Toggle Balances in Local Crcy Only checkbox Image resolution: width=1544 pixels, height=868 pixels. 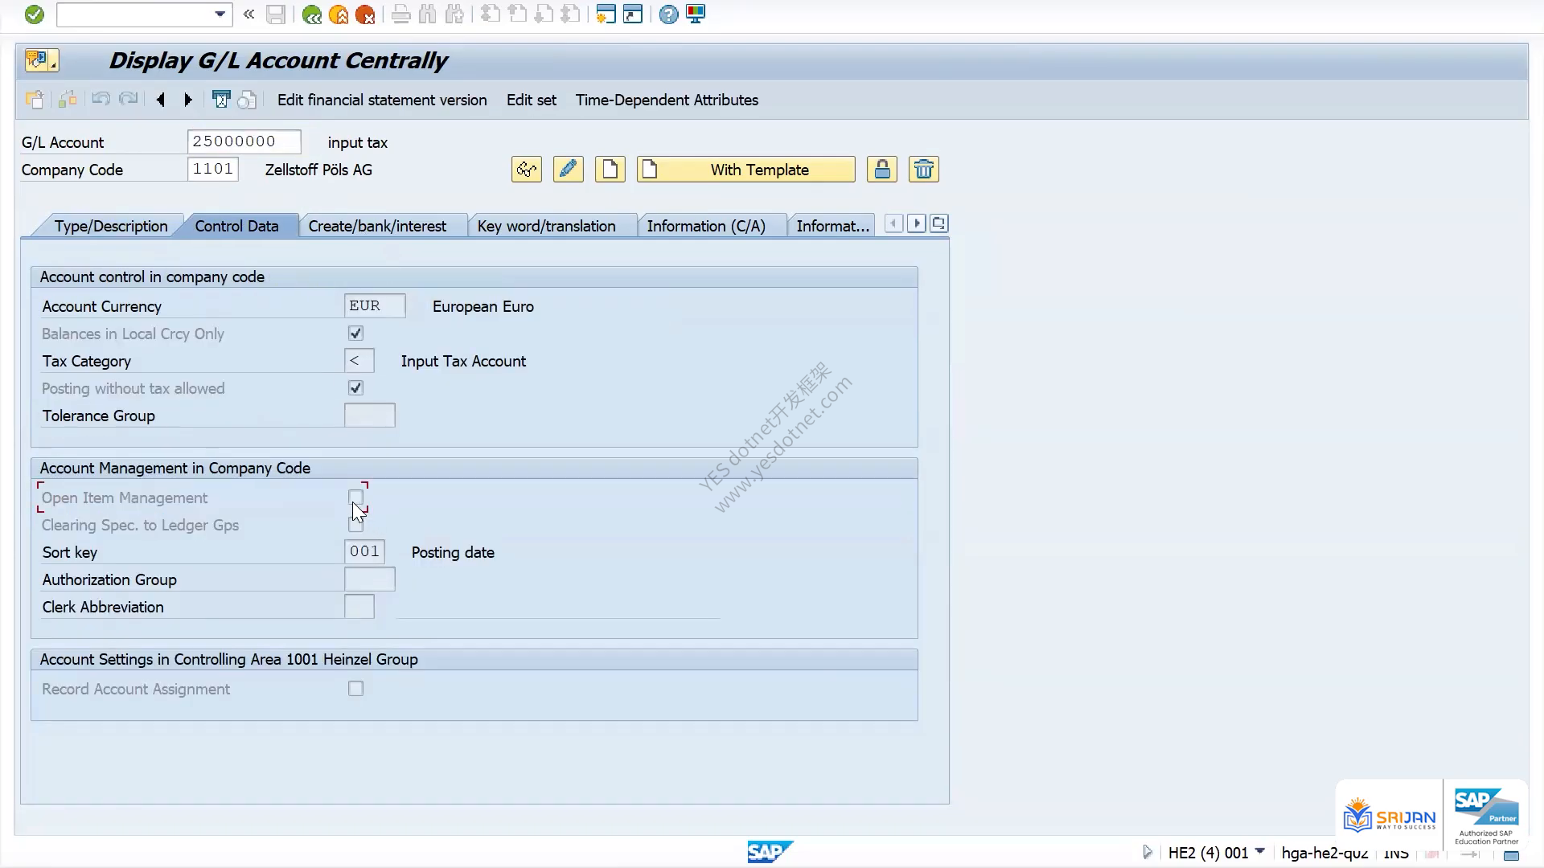tap(355, 334)
